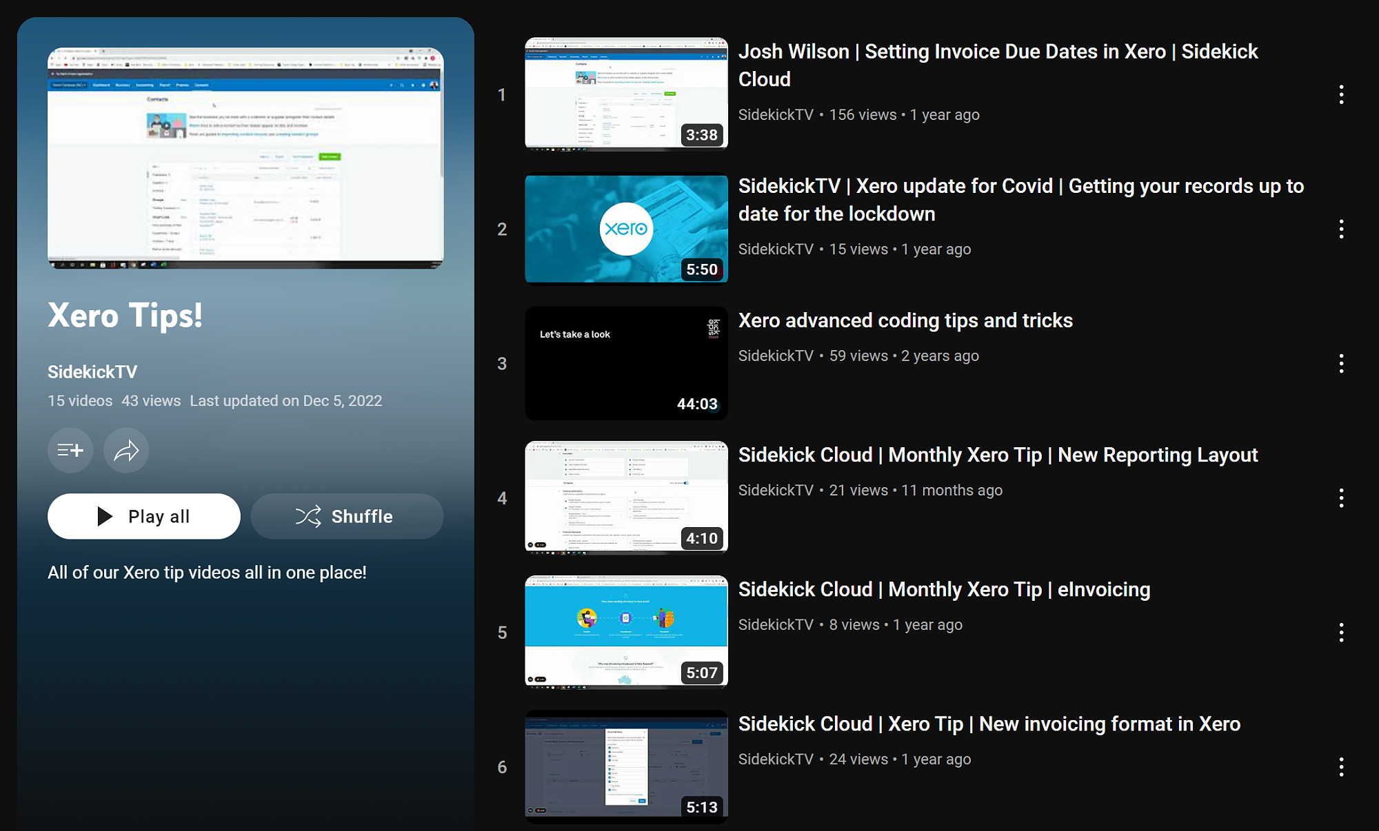
Task: Click the share playlist arrow icon
Action: pyautogui.click(x=126, y=451)
